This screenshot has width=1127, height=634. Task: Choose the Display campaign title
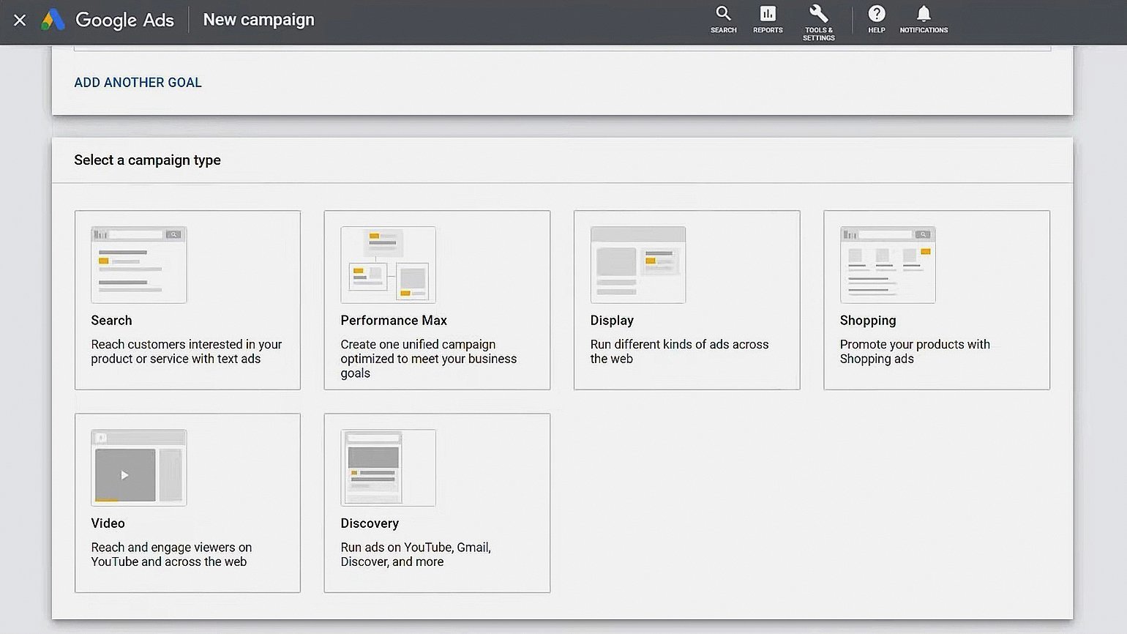point(612,321)
